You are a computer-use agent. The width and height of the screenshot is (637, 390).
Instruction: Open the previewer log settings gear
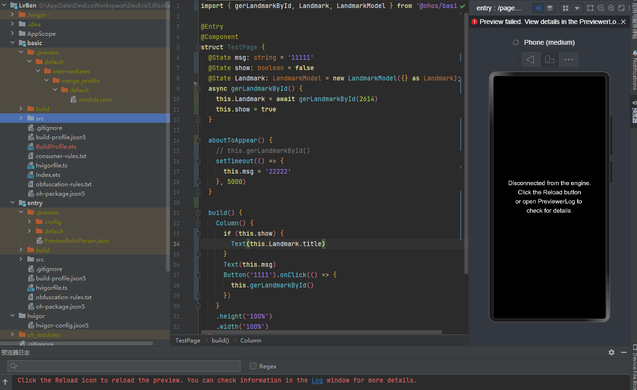[612, 352]
